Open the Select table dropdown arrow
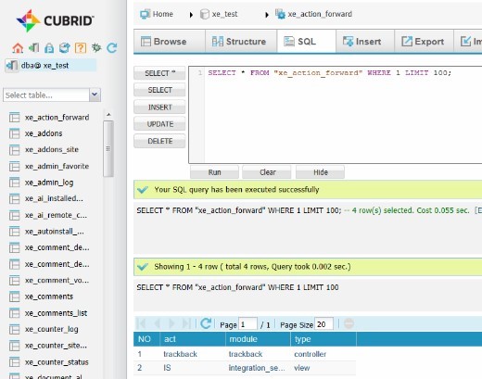 [95, 95]
